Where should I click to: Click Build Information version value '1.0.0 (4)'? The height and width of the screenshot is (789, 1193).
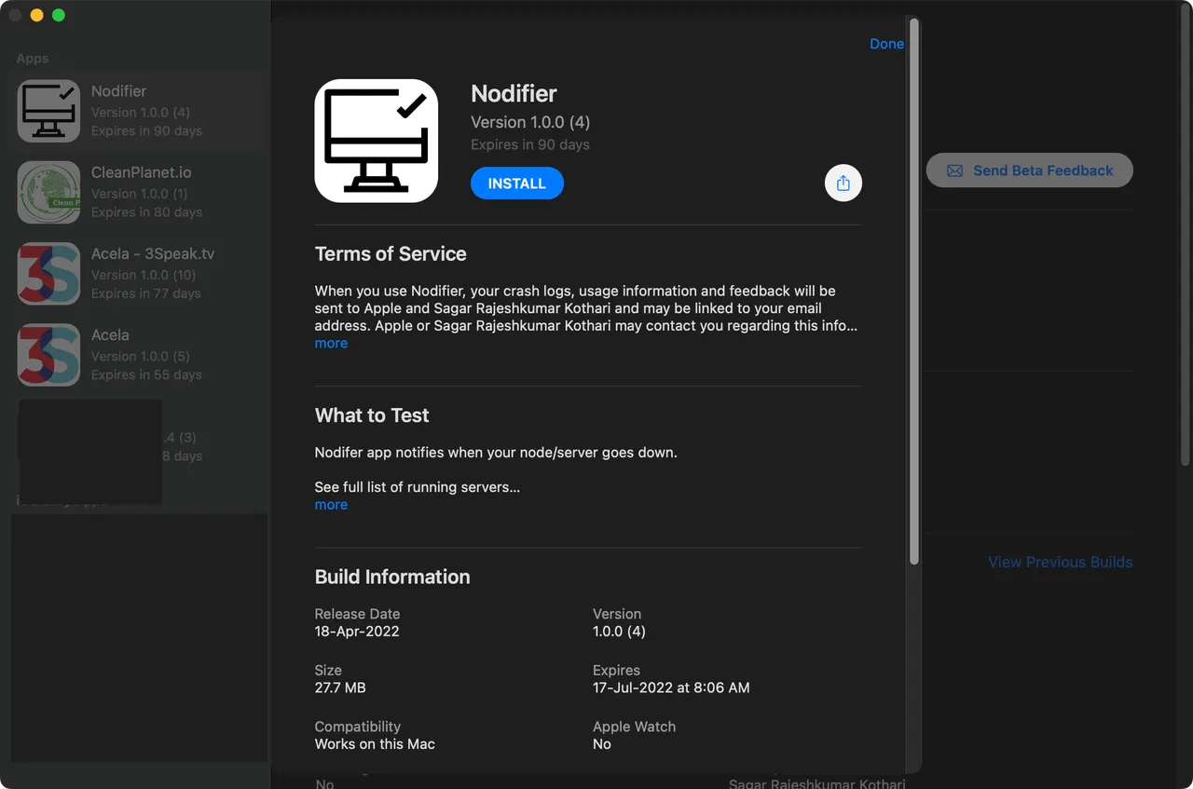[x=619, y=631]
